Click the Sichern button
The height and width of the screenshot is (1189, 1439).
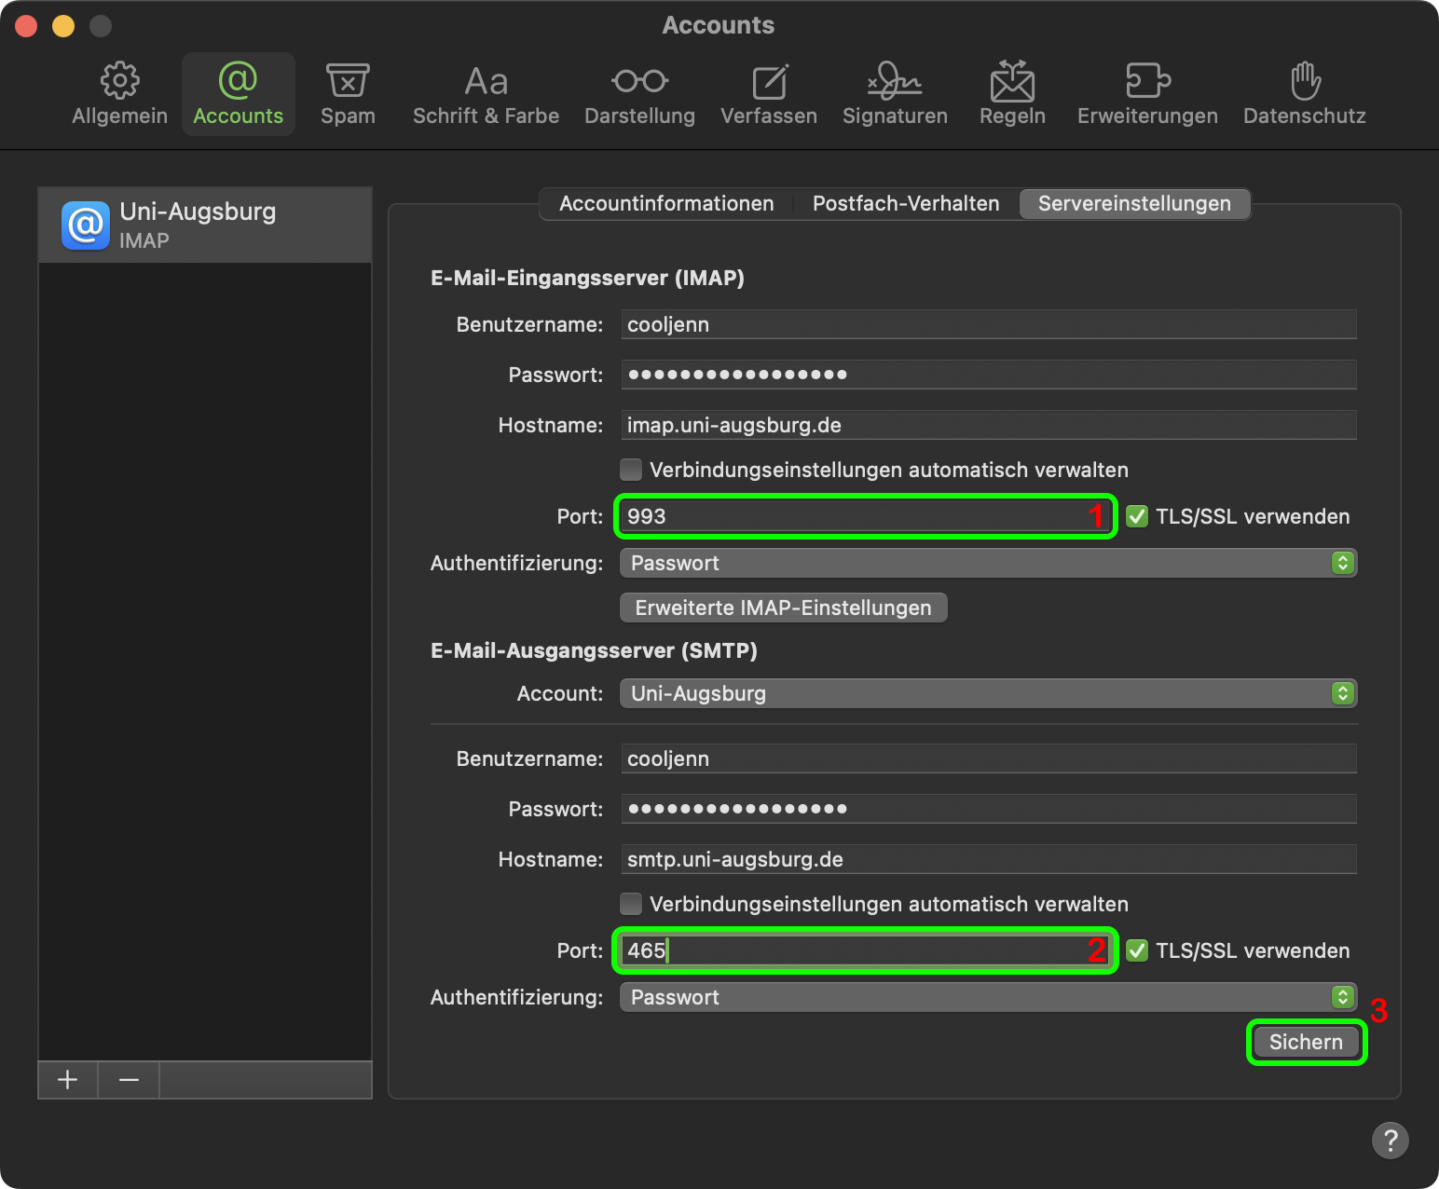(x=1306, y=1042)
